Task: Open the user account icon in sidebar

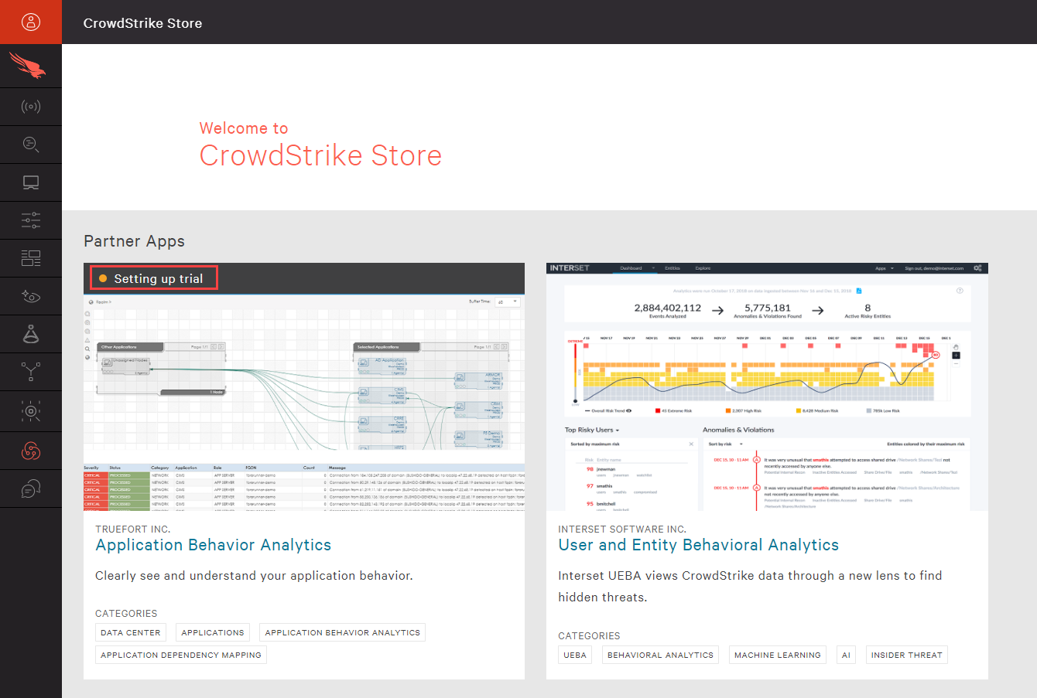Action: 31,22
